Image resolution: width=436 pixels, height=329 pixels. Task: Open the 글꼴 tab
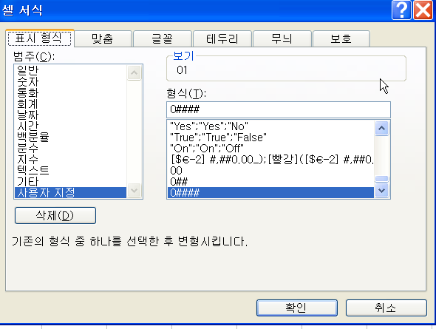pyautogui.click(x=163, y=38)
